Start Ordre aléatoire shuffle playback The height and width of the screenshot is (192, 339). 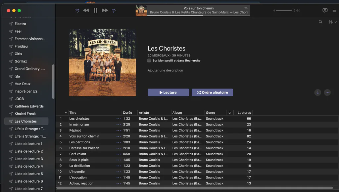coord(212,92)
